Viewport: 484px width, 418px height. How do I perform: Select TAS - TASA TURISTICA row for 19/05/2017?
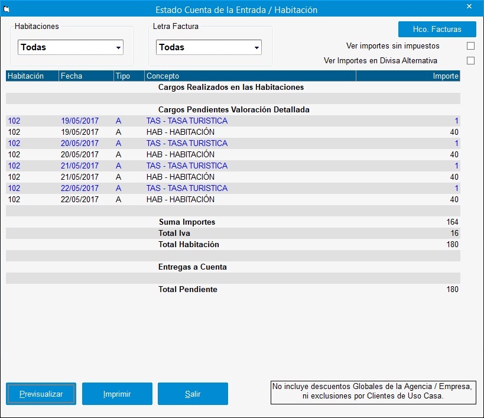point(233,121)
